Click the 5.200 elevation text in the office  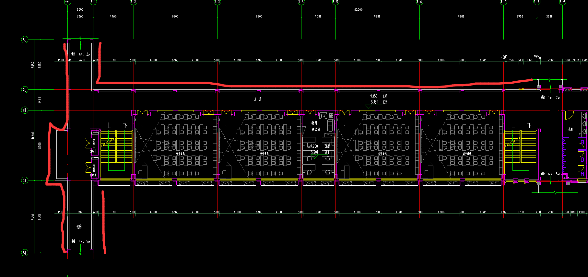315,152
